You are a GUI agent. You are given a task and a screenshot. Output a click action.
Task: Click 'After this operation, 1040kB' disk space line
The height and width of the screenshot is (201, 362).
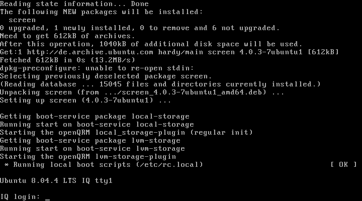point(151,44)
